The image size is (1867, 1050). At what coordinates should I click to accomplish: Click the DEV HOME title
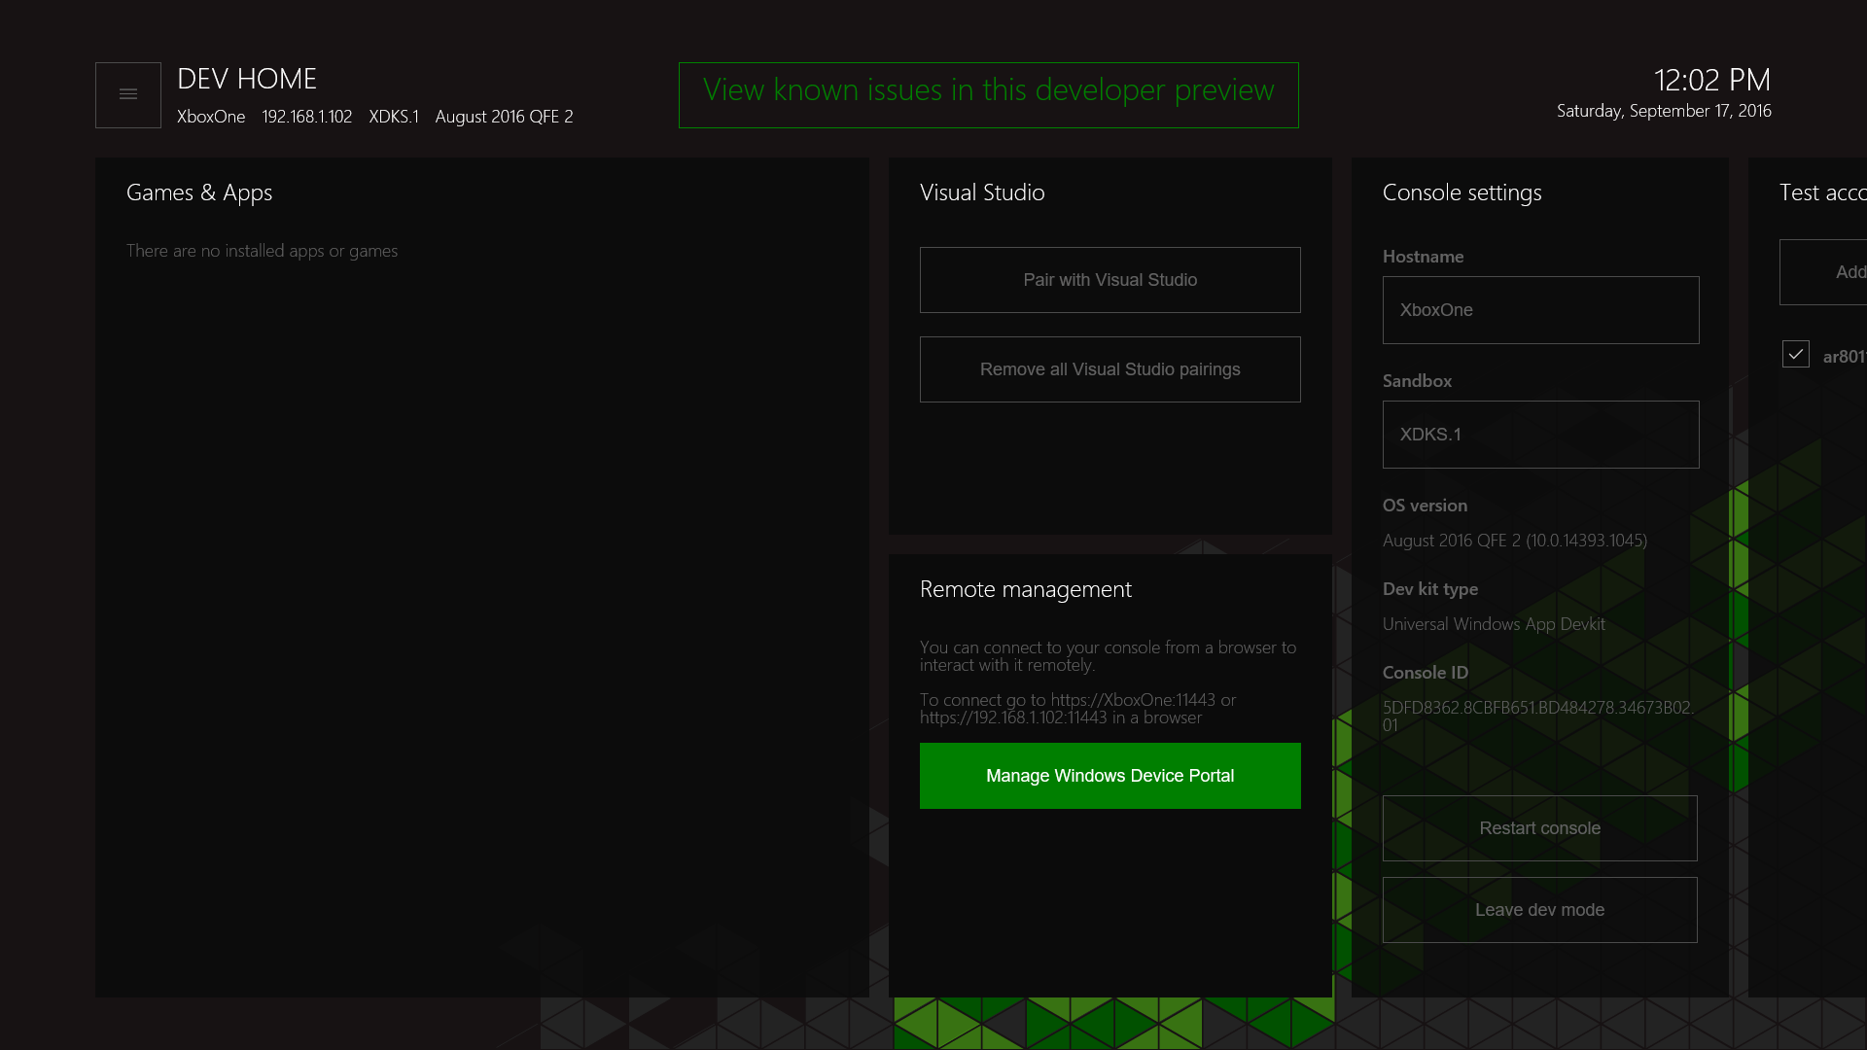(247, 79)
